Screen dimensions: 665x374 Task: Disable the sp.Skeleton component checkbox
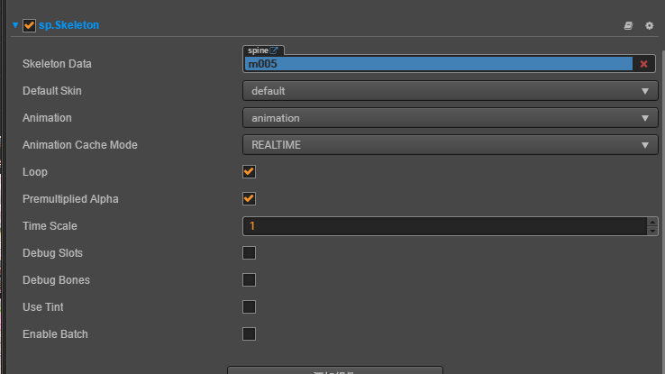30,26
